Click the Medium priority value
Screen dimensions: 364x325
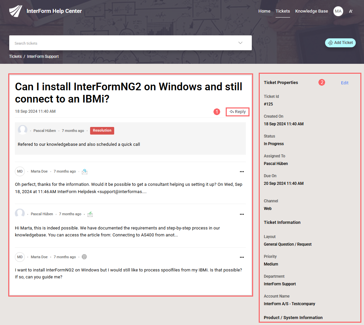[271, 264]
